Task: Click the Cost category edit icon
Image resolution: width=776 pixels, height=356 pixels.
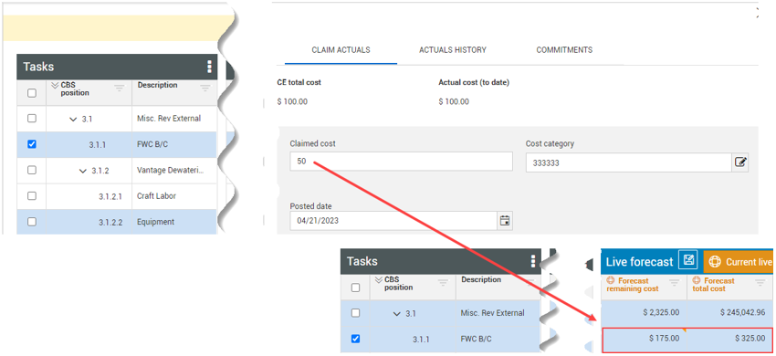Action: click(739, 162)
